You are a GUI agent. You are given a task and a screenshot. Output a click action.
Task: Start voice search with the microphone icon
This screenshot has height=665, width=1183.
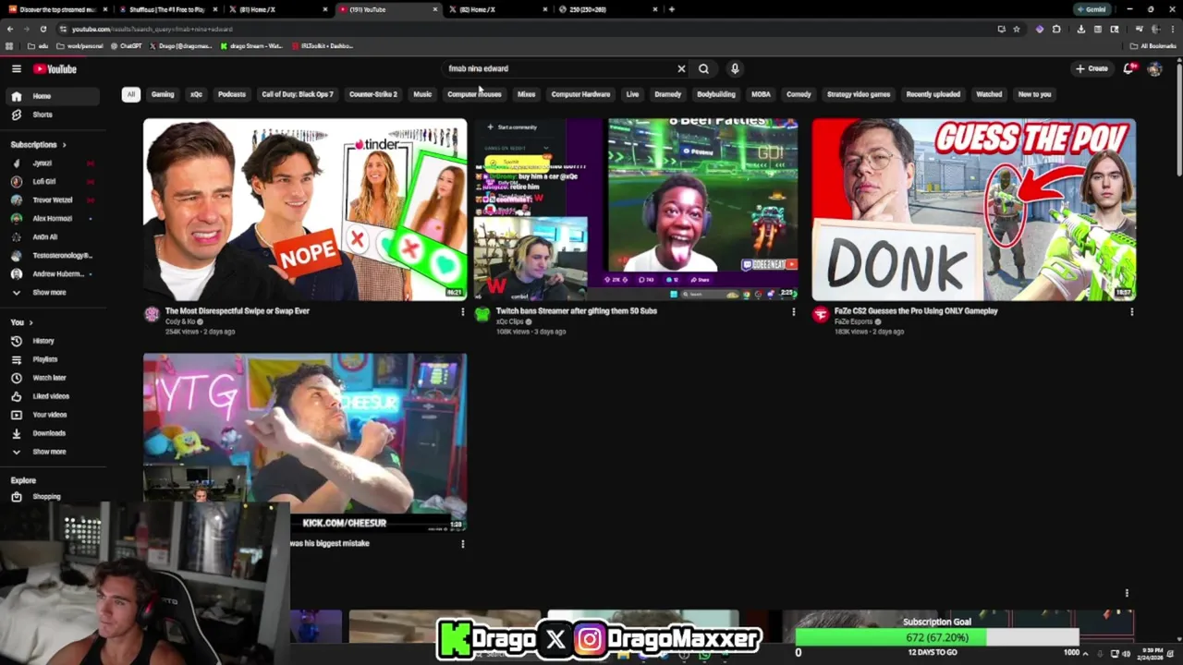pos(735,68)
